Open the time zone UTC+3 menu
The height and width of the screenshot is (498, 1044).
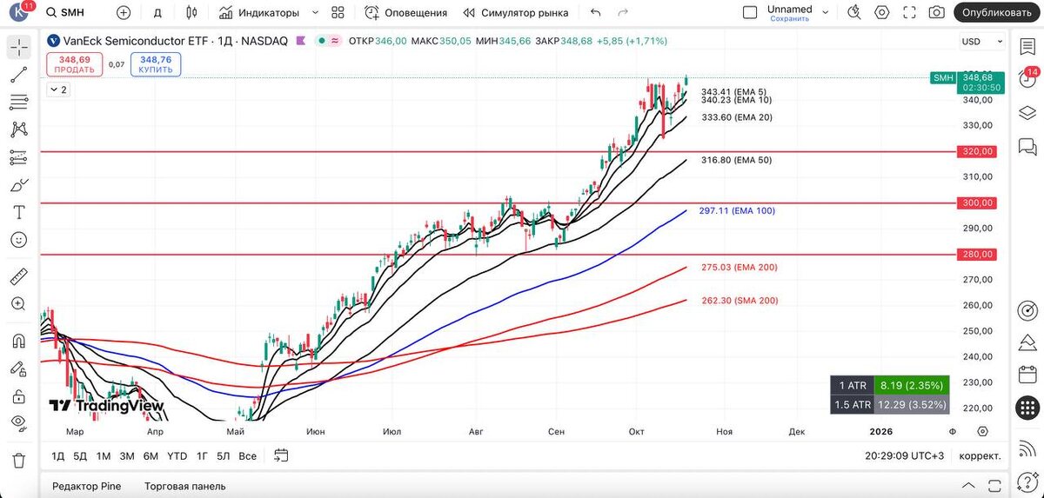[x=905, y=455]
